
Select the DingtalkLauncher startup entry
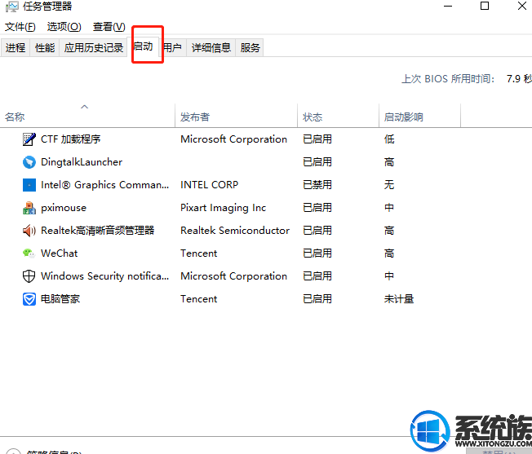tap(82, 162)
